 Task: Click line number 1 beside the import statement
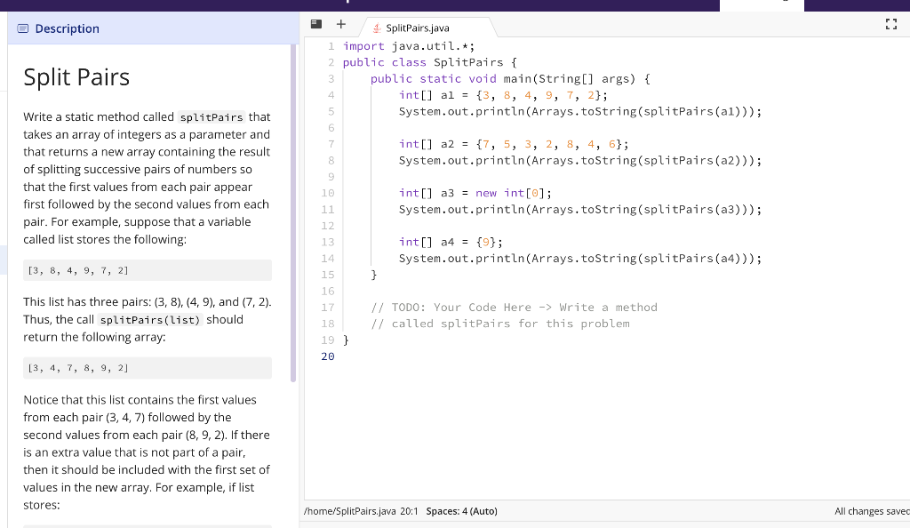point(331,45)
